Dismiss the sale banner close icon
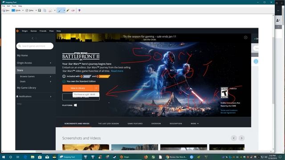 (x=245, y=37)
